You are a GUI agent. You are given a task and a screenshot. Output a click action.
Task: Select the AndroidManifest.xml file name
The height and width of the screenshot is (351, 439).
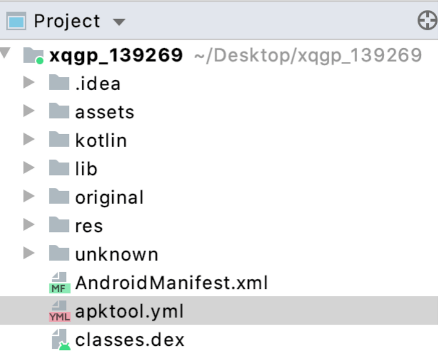pyautogui.click(x=171, y=283)
